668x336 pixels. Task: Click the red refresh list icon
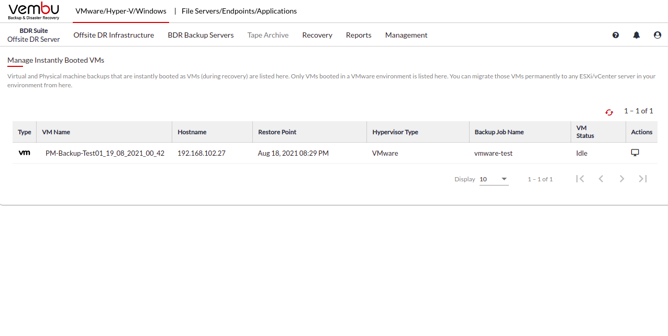tap(609, 112)
